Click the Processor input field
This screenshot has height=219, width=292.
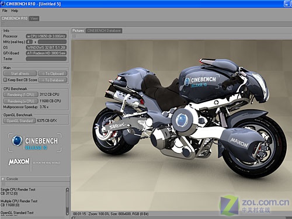click(46, 36)
